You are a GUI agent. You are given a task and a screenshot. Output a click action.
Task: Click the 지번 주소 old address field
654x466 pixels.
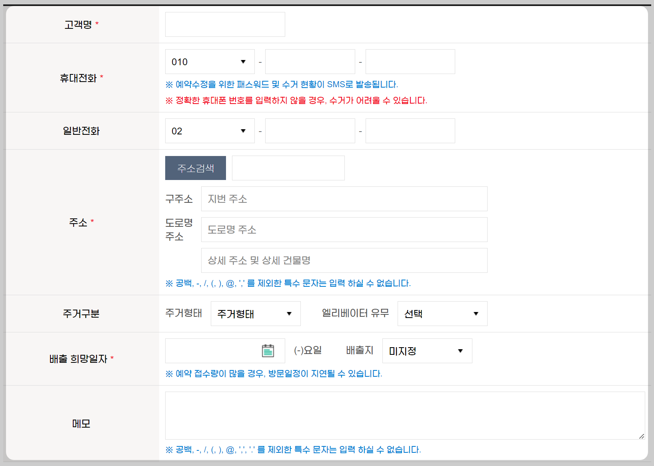[344, 199]
